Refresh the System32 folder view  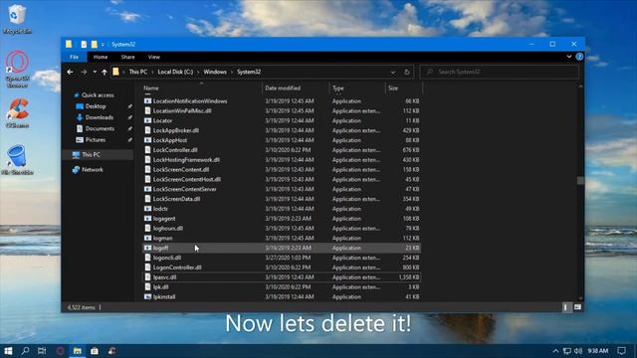click(x=407, y=72)
